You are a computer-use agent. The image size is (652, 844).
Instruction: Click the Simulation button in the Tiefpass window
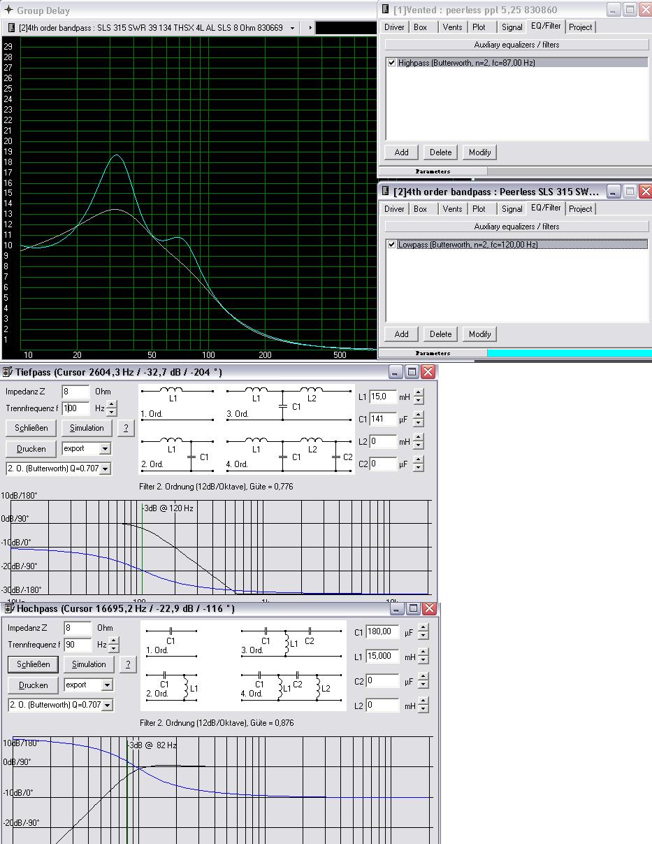pyautogui.click(x=87, y=428)
